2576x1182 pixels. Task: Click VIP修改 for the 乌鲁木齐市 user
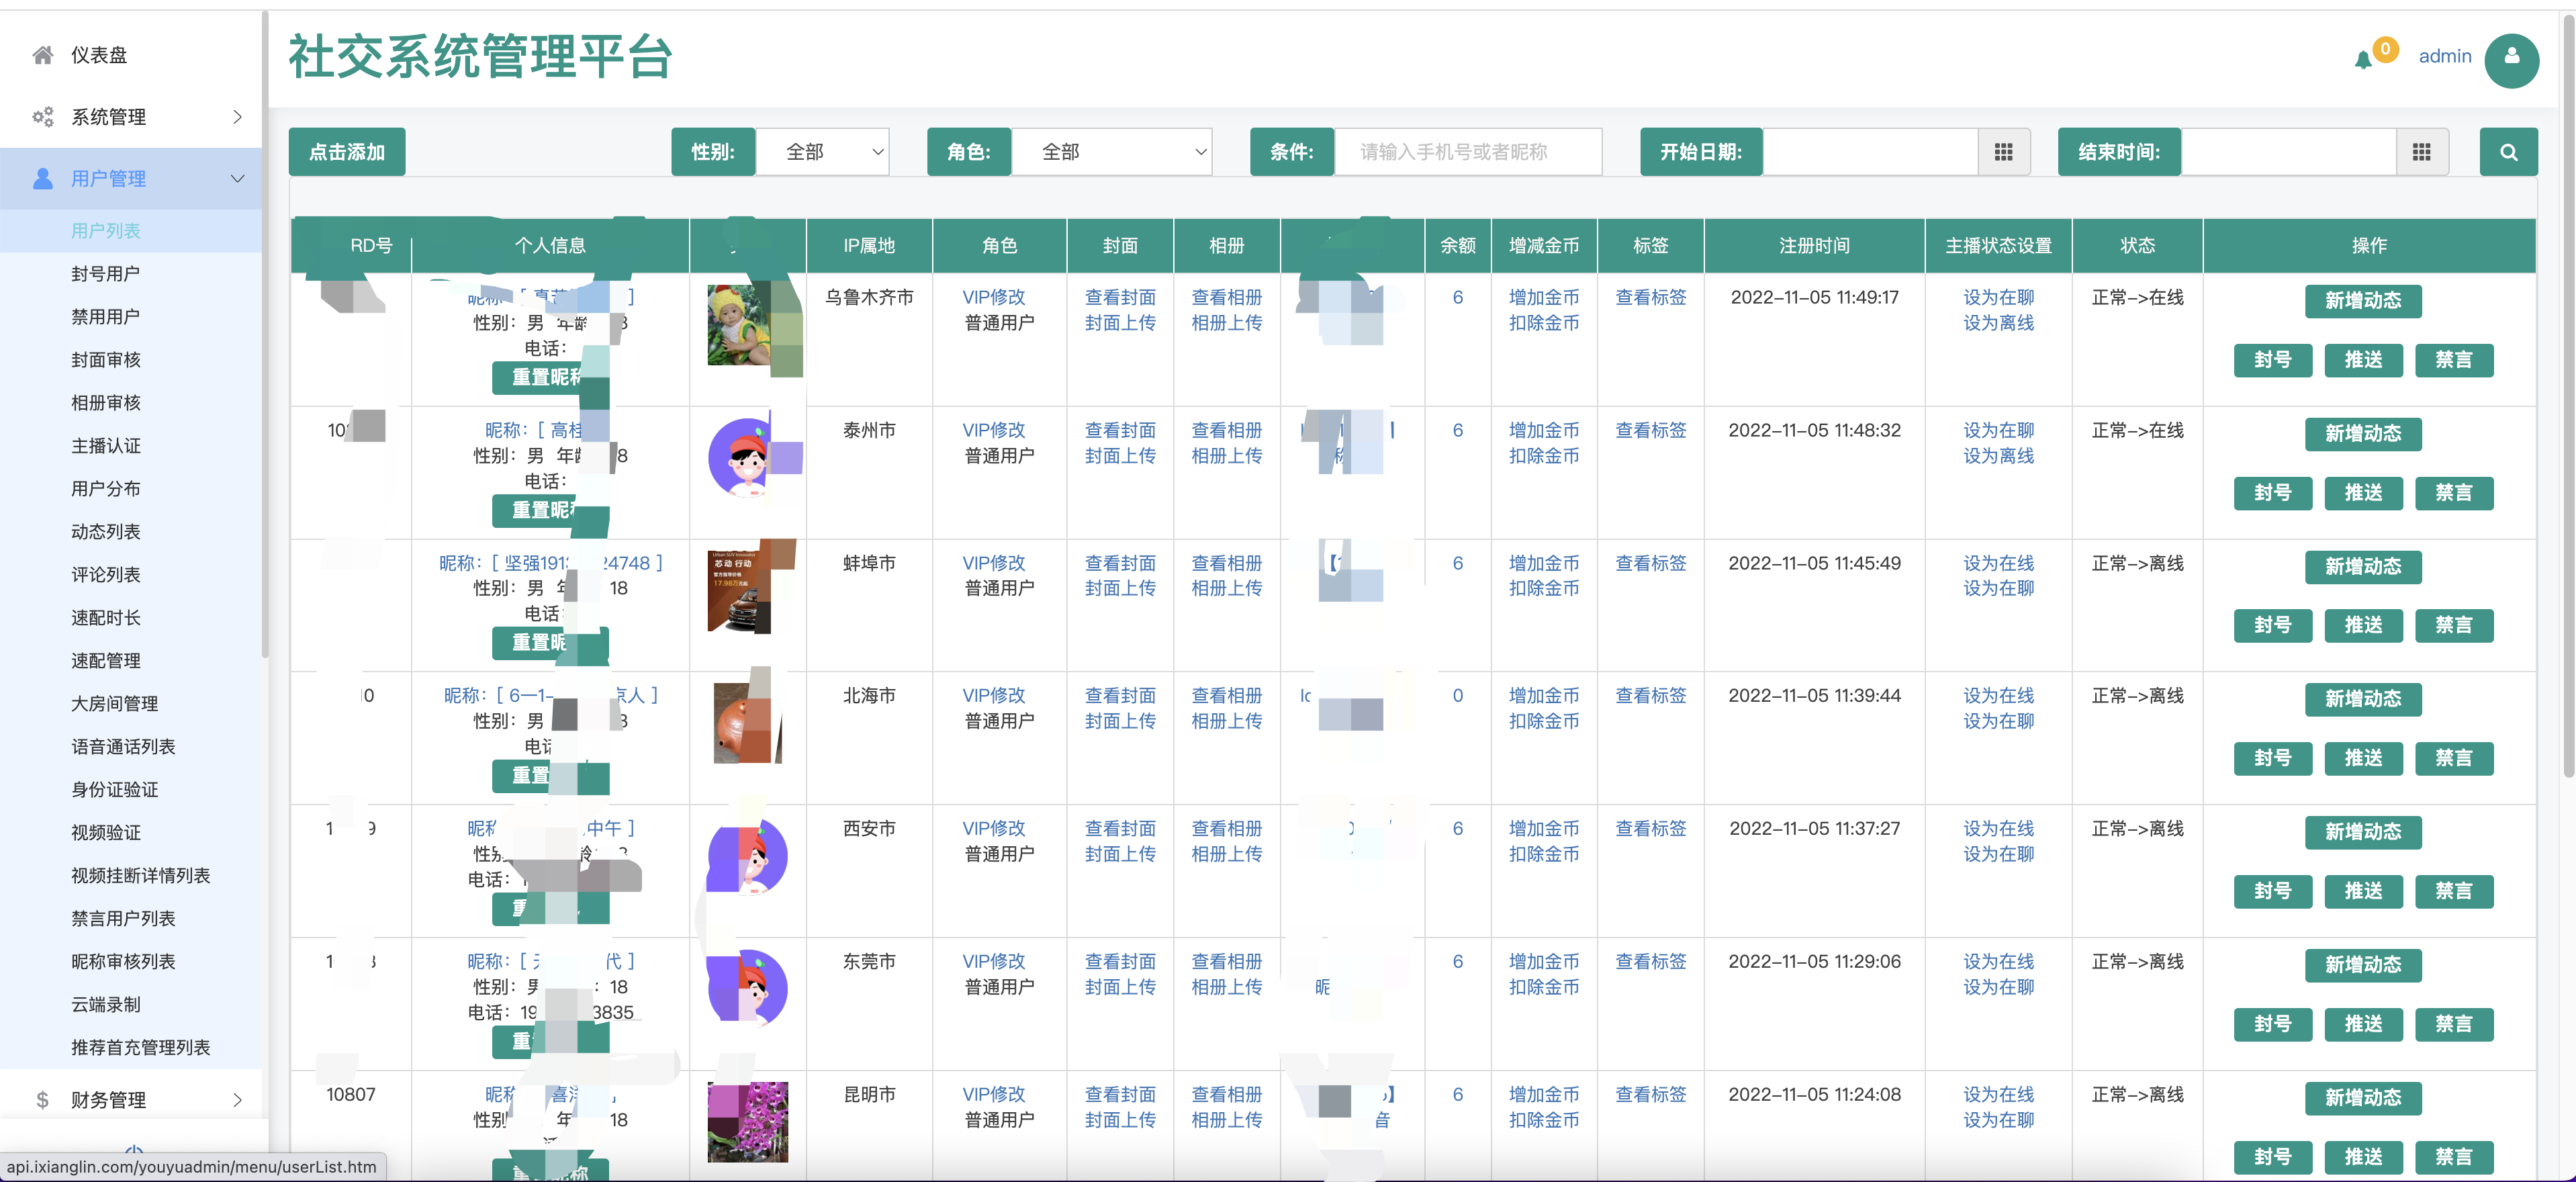click(993, 297)
